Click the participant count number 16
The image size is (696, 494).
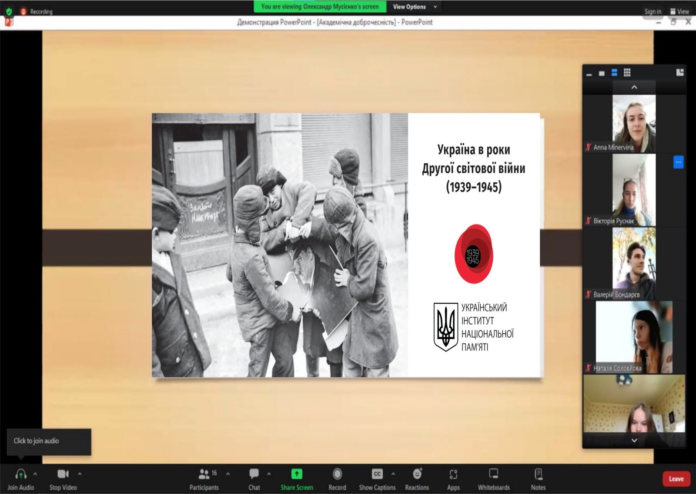coord(214,473)
